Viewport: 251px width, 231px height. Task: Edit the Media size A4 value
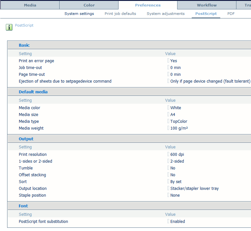[x=173, y=114]
